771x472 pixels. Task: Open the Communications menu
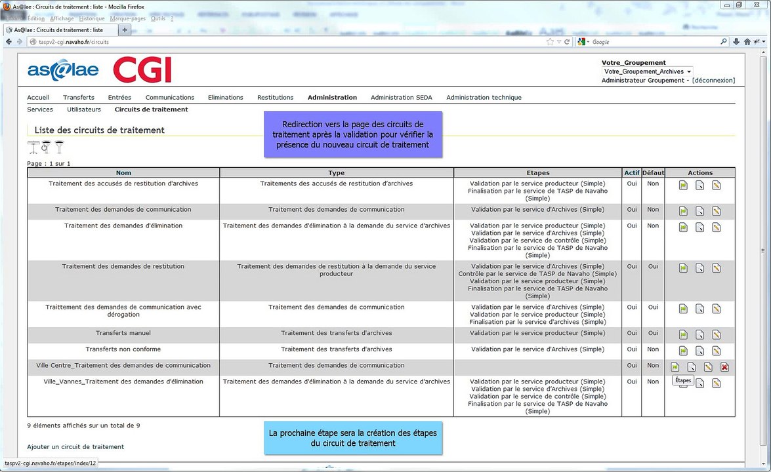[170, 97]
